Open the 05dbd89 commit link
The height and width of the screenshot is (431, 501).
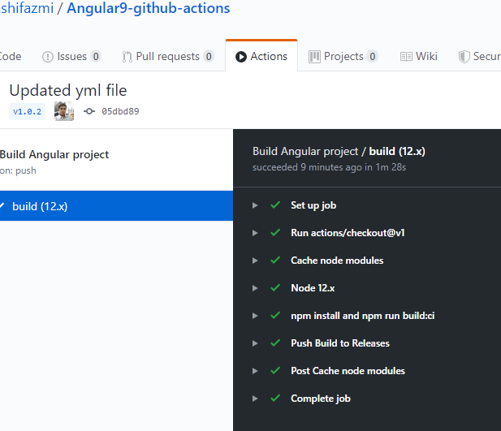coord(120,111)
